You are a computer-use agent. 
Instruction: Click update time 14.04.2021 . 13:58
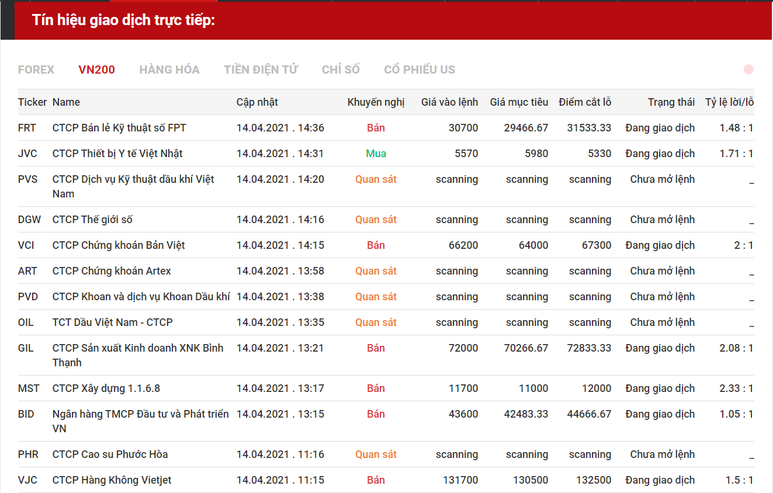point(280,271)
